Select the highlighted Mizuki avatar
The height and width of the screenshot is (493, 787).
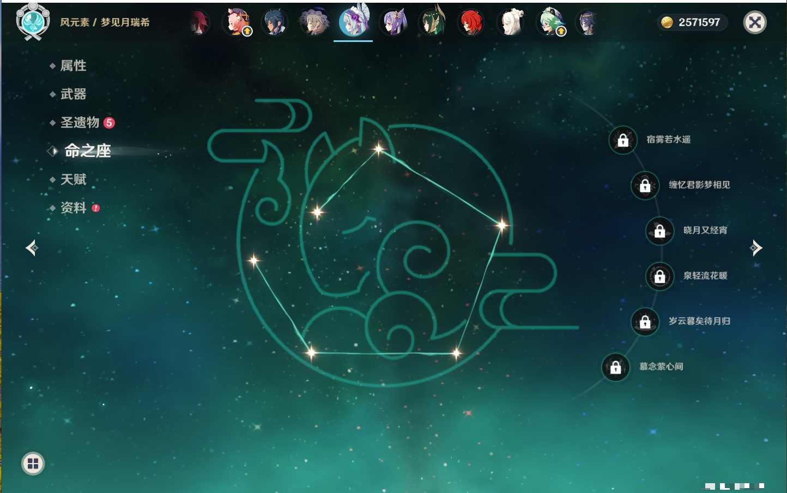coord(354,21)
